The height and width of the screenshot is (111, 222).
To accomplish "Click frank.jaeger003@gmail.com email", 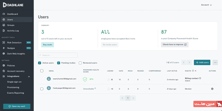I will click(x=64, y=88).
